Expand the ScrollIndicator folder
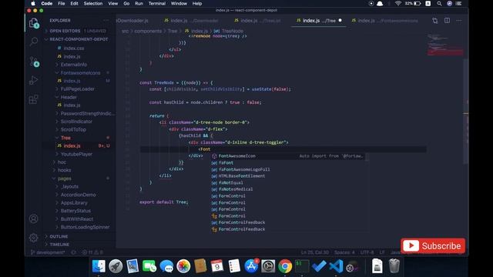Viewport: 493px width, 277px height. [x=76, y=122]
